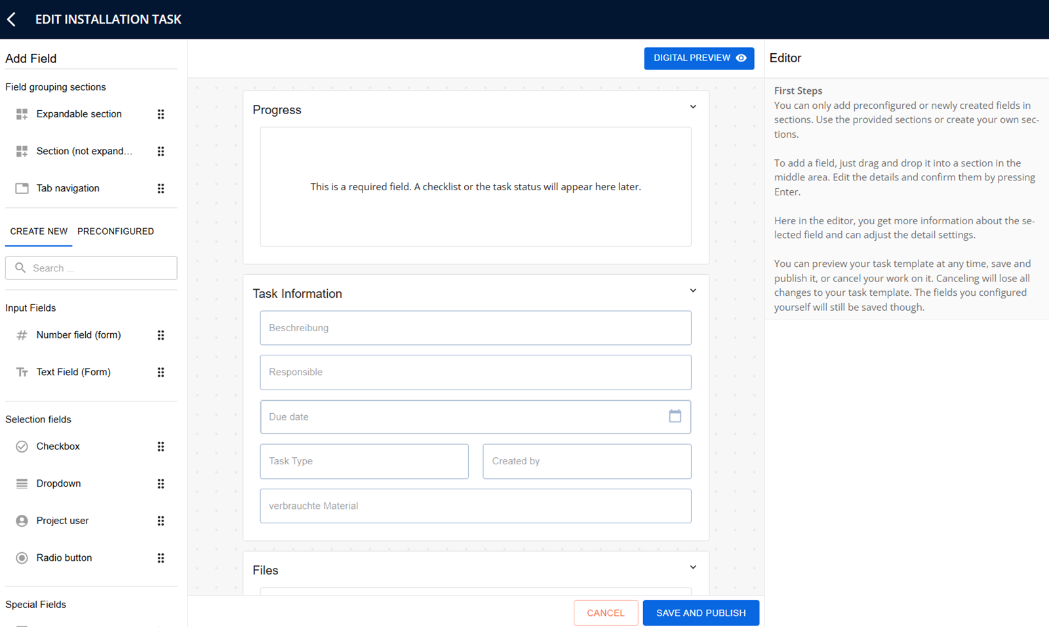Open the DIGITAL PREVIEW
Image resolution: width=1049 pixels, height=627 pixels.
click(x=699, y=58)
